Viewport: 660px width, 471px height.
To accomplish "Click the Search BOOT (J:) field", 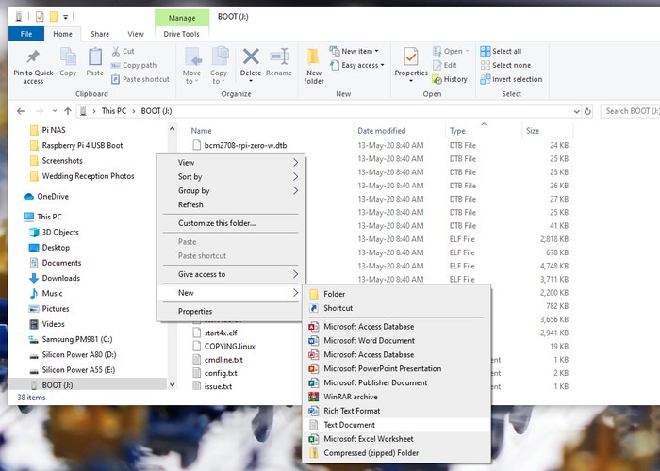I will (630, 111).
